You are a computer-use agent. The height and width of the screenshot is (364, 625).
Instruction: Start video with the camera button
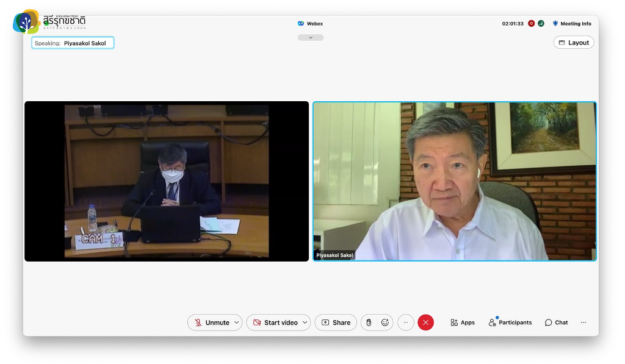tap(275, 323)
